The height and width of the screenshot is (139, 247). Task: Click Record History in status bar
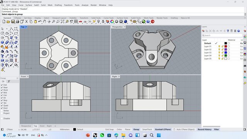(205, 129)
